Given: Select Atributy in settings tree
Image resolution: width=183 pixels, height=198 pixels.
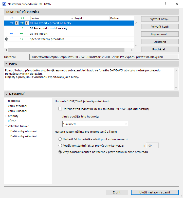Looking at the screenshot, I should pyautogui.click(x=13, y=116).
